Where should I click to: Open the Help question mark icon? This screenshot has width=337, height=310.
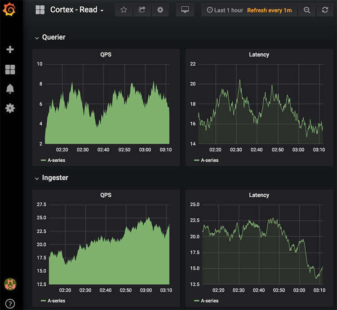(x=10, y=304)
